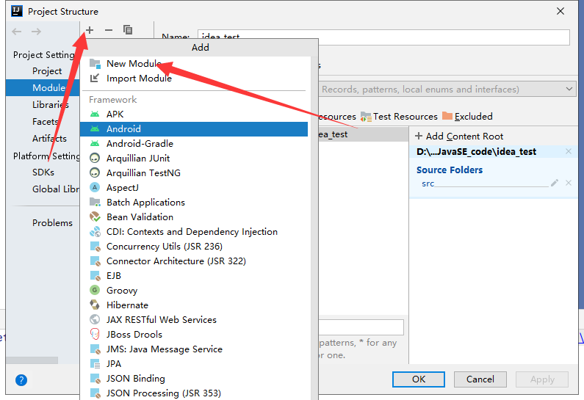584x400 pixels.
Task: Click Add Content Root
Action: pos(459,137)
